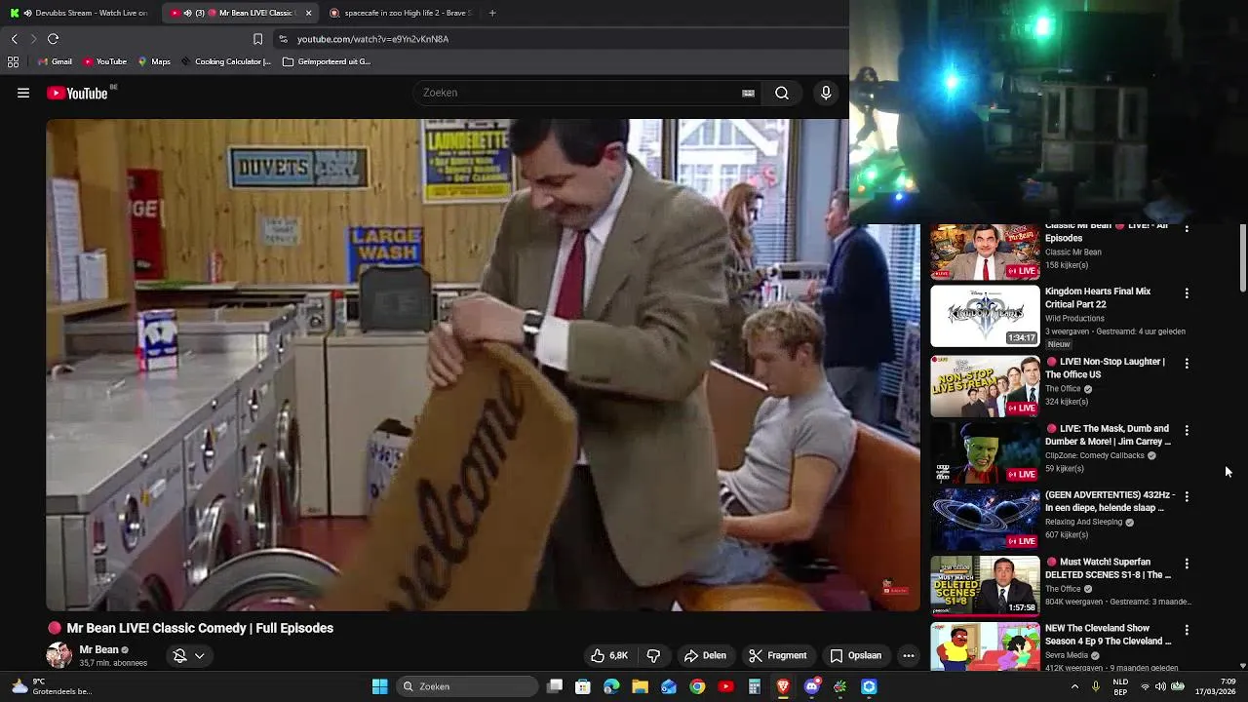Screen dimensions: 1248x702
Task: Switch to spacecafe in zoo tab
Action: tap(400, 13)
